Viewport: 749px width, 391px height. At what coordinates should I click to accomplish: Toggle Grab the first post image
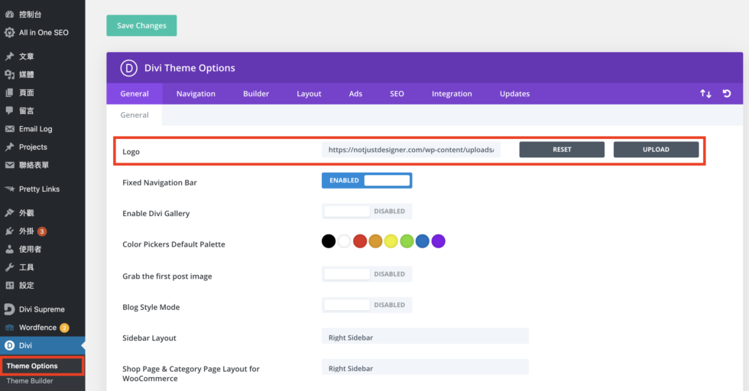(367, 274)
